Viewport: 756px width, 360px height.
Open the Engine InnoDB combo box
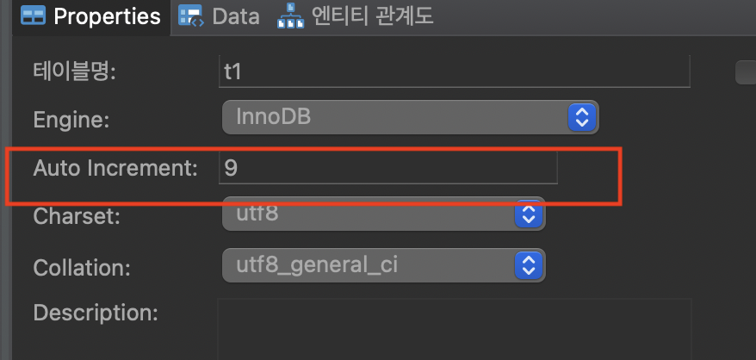click(x=411, y=117)
